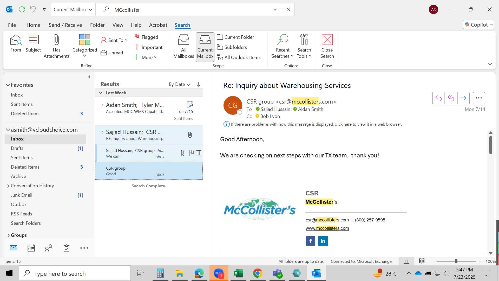The image size is (499, 281).
Task: Open the Send / Receive tab
Action: click(x=65, y=25)
